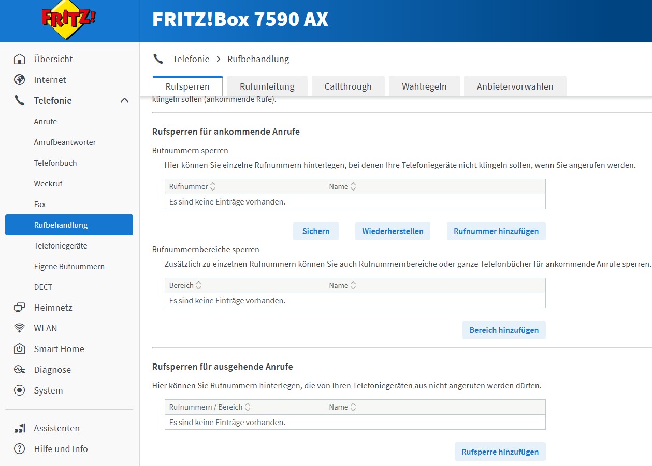Sort blocked numbers by Rufnummer column arrows
This screenshot has height=466, width=652.
(213, 186)
